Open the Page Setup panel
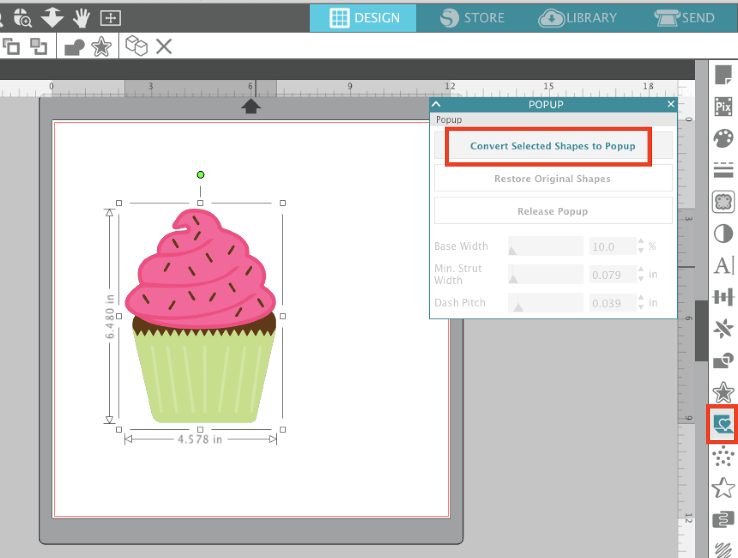738x558 pixels. (723, 74)
